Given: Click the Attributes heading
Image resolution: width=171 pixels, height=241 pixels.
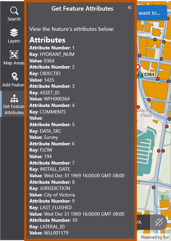Looking at the screenshot, I should coord(47,40).
